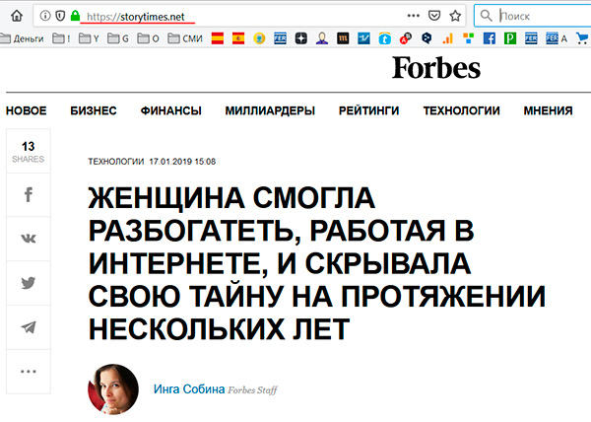Click the Forbes logo
The height and width of the screenshot is (422, 591).
(435, 67)
